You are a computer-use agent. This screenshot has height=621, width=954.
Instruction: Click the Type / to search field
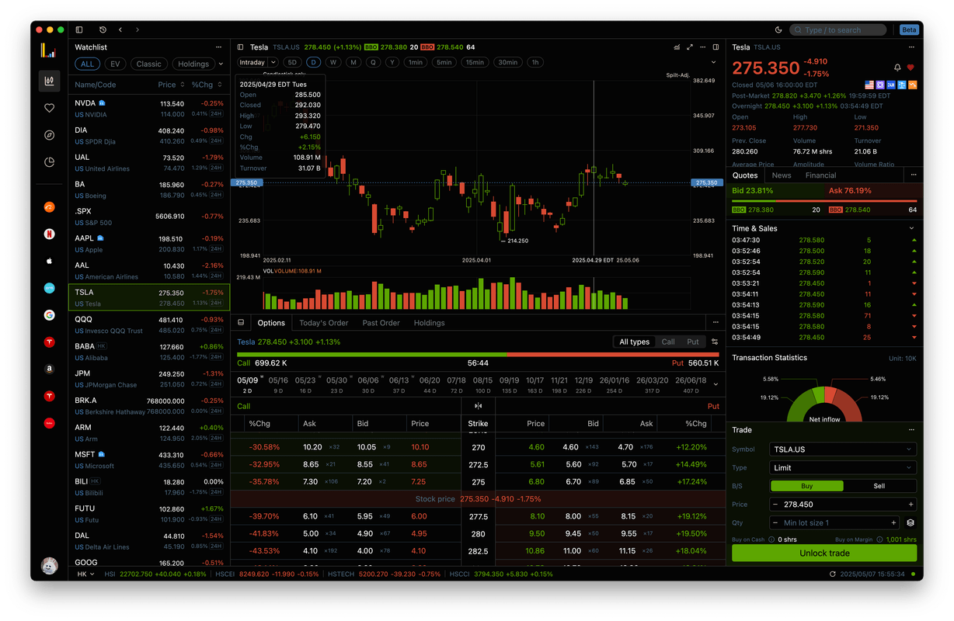[838, 29]
